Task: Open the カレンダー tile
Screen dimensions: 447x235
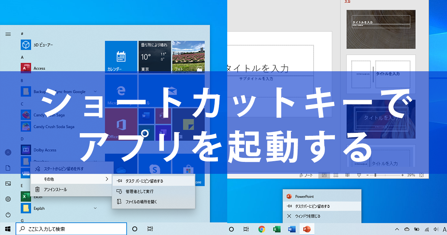Action: (121, 57)
